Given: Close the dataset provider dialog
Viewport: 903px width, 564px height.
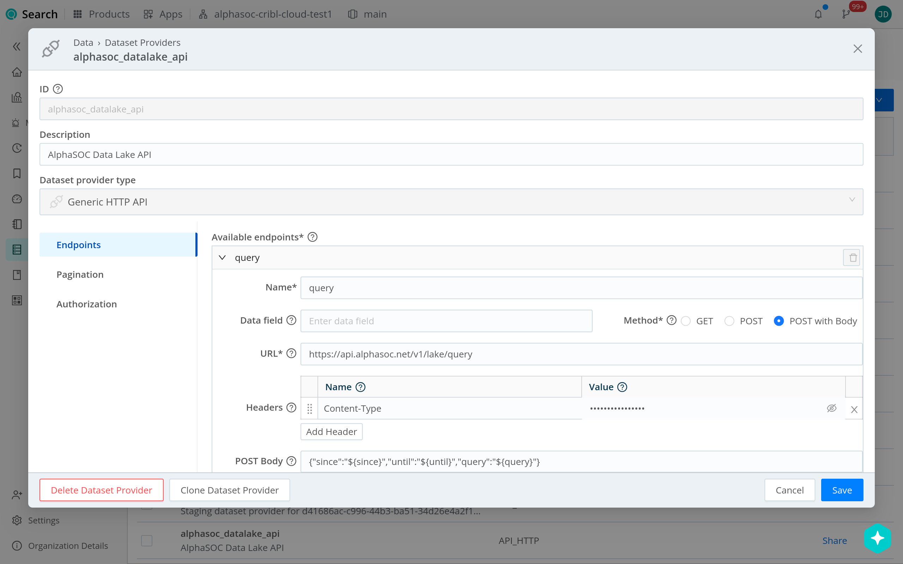Looking at the screenshot, I should pyautogui.click(x=857, y=49).
